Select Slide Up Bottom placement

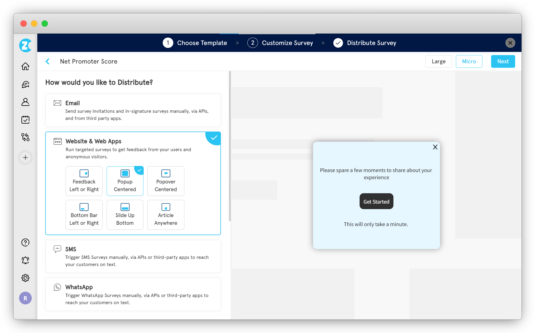pos(125,215)
